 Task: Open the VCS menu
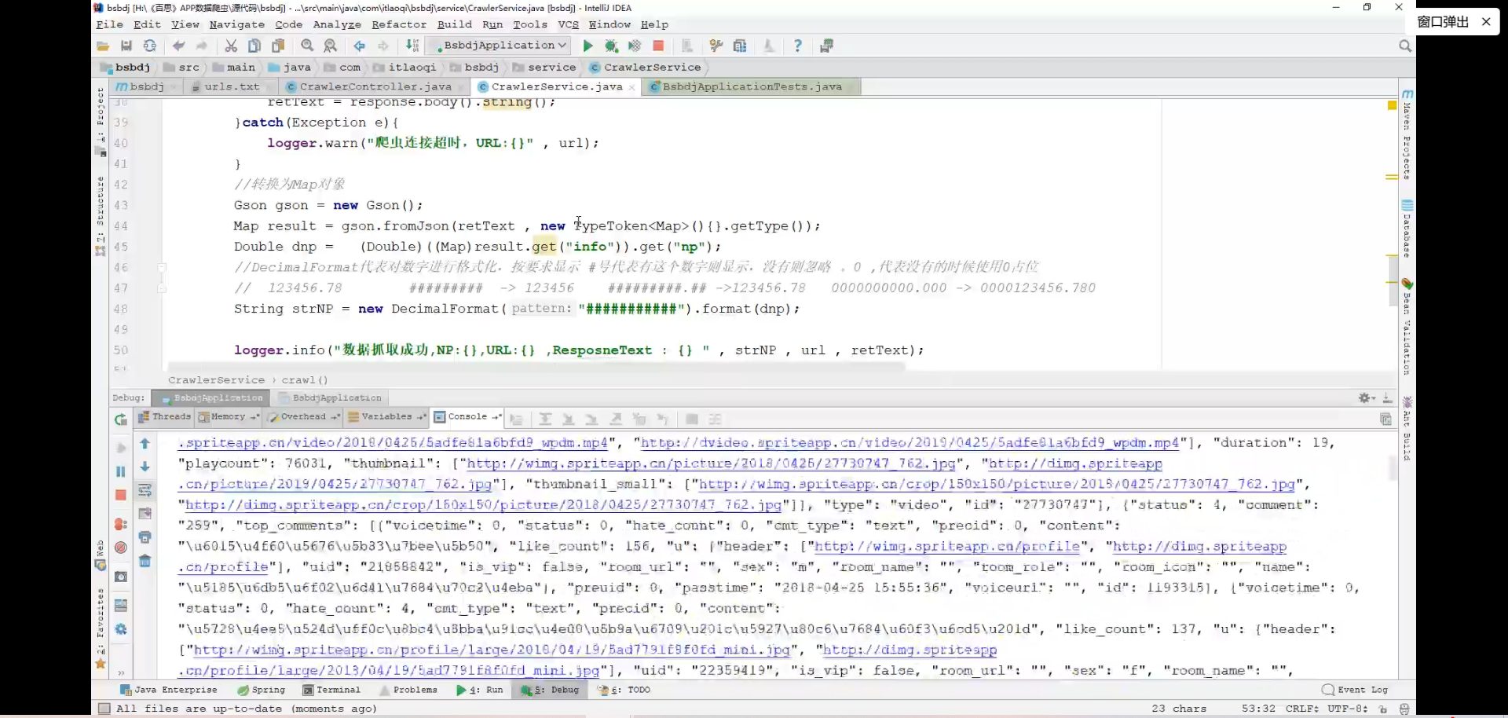coord(568,24)
